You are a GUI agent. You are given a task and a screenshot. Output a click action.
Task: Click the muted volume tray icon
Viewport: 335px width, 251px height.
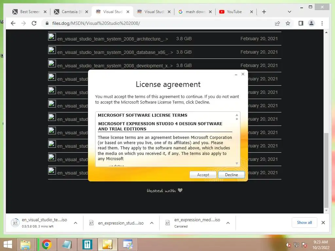click(288, 245)
